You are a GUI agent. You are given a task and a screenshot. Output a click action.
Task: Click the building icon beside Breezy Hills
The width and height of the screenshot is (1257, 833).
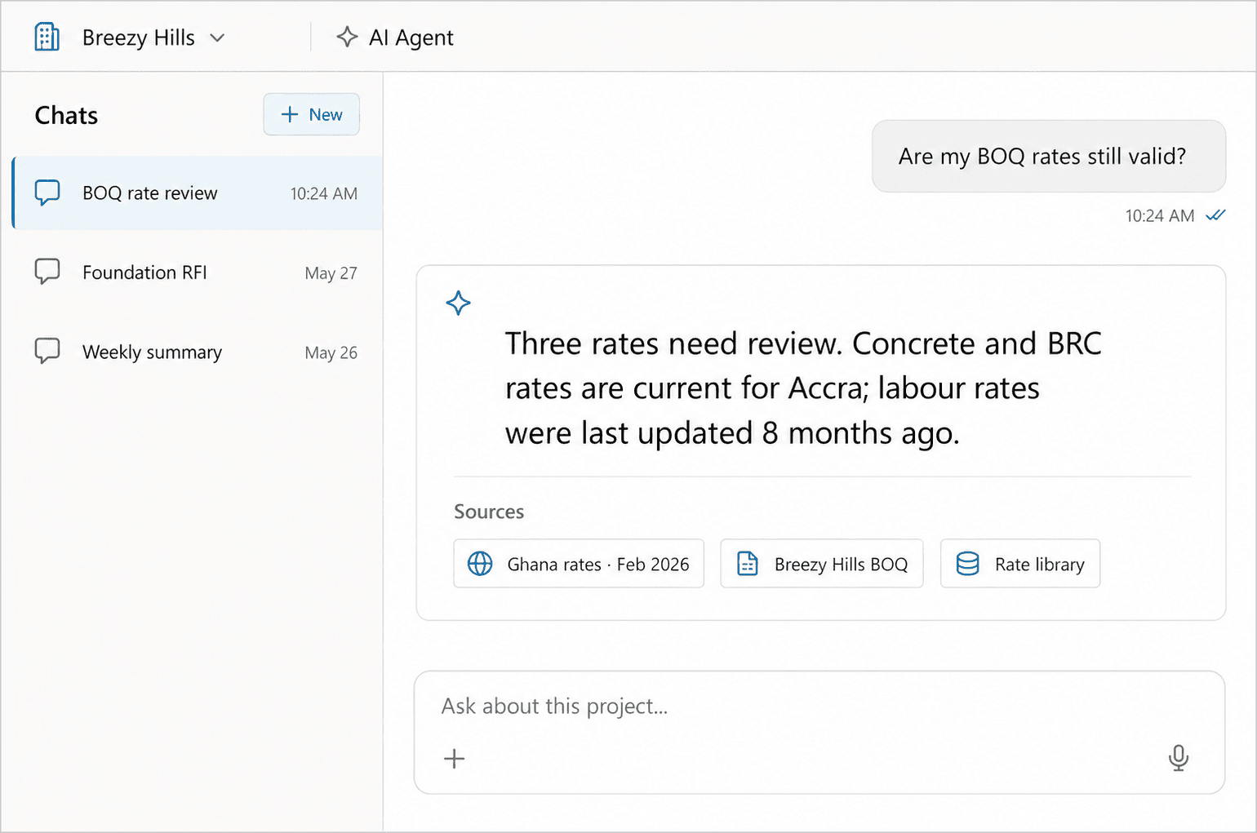pos(47,38)
